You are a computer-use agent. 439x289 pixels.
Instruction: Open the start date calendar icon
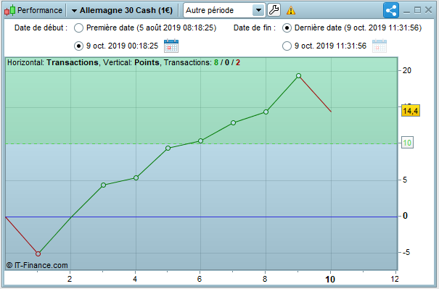click(171, 46)
